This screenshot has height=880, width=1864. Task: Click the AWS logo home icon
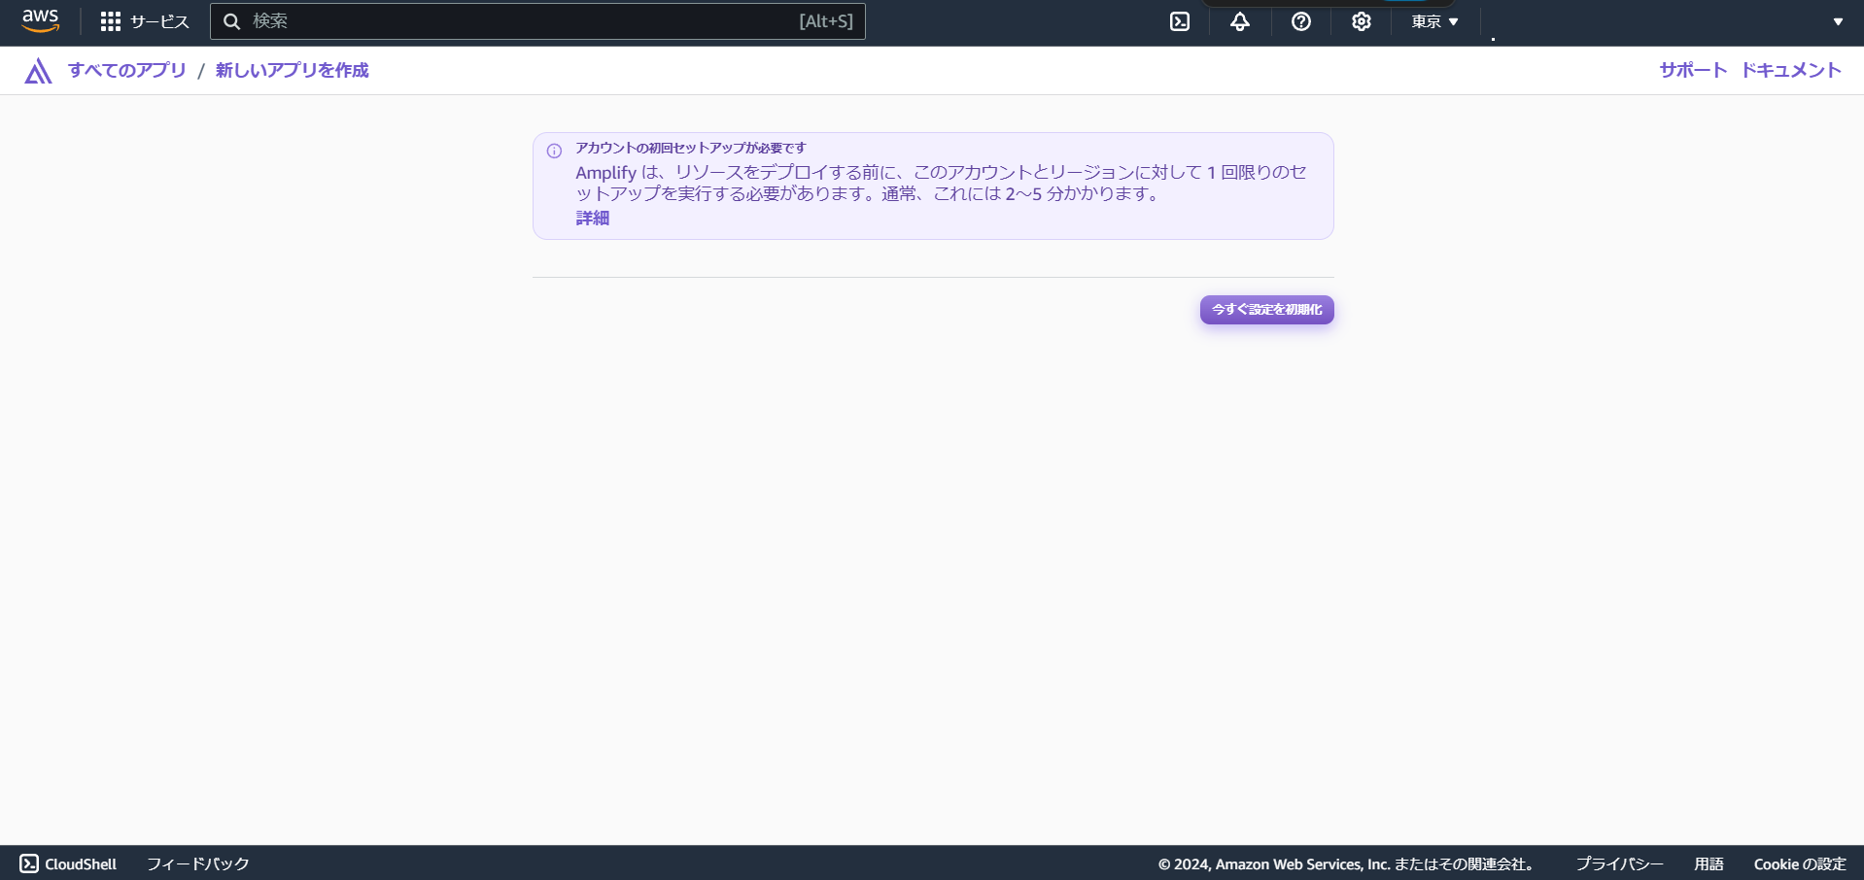coord(41,20)
